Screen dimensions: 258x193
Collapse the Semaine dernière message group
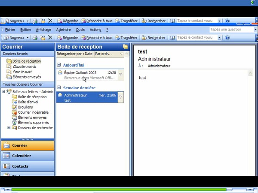[x=59, y=87]
